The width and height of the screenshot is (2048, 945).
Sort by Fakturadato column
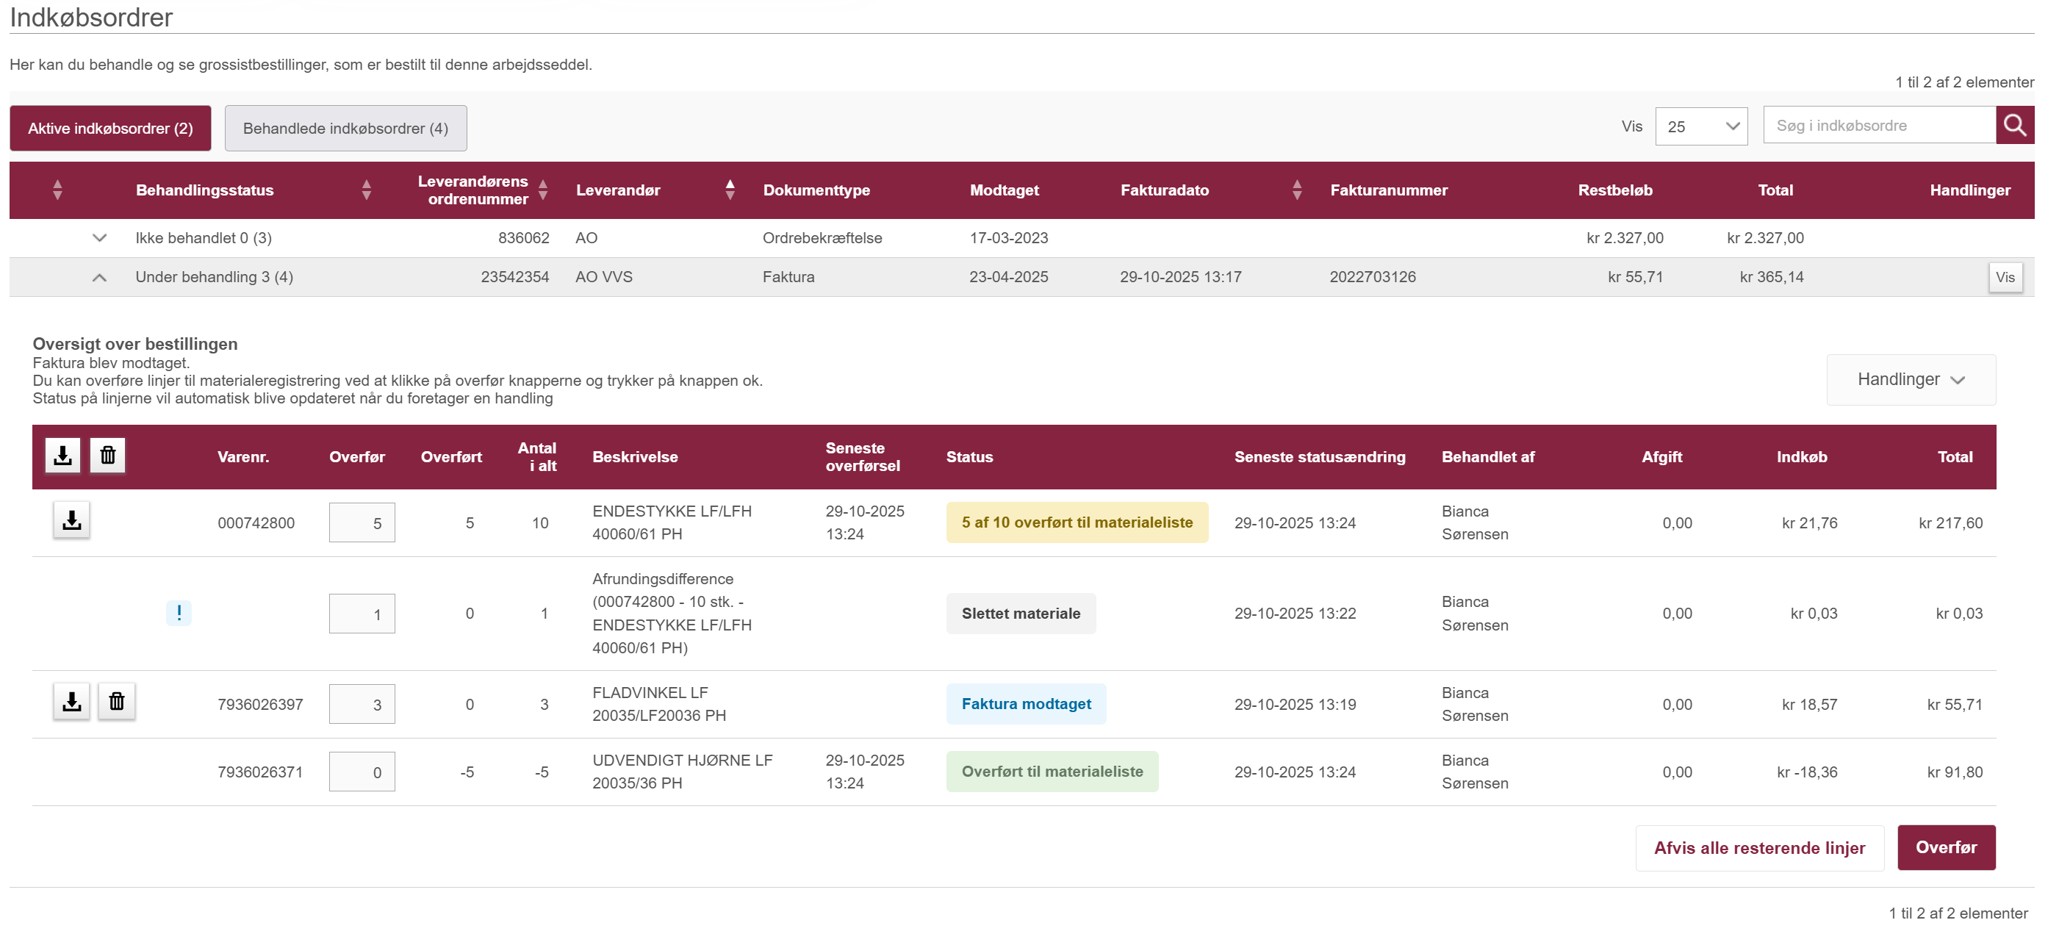click(1296, 190)
